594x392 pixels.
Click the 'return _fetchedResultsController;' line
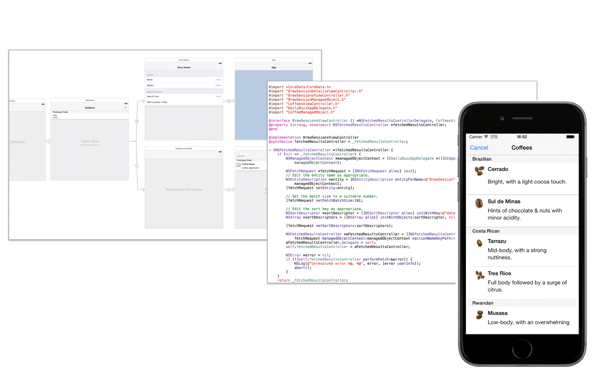(x=312, y=280)
